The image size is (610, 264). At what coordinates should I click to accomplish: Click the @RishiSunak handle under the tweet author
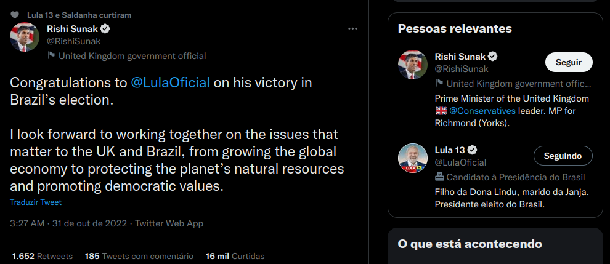(73, 41)
